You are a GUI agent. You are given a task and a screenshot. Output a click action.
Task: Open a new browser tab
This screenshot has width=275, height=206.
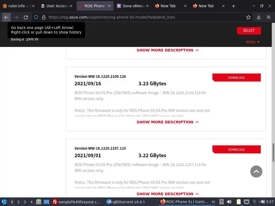(233, 6)
